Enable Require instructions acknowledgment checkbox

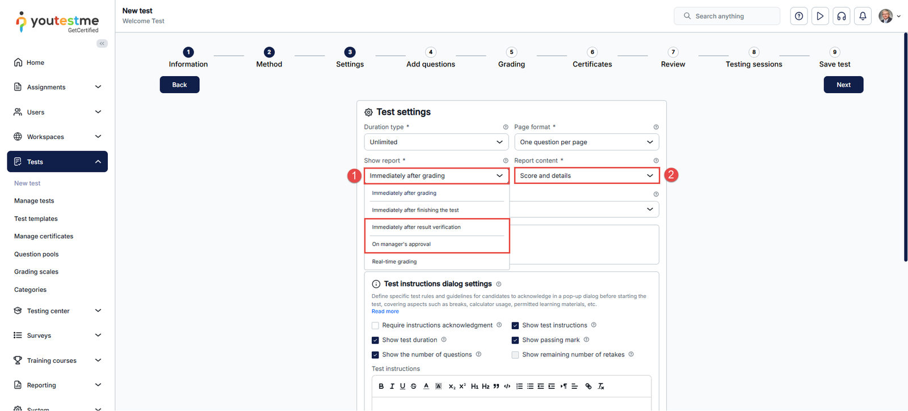[375, 326]
